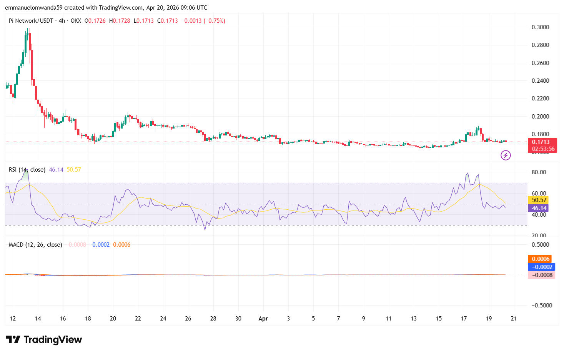This screenshot has width=564, height=354.
Task: Open the MACD (12, 26, close) indicator legend
Action: [35, 245]
